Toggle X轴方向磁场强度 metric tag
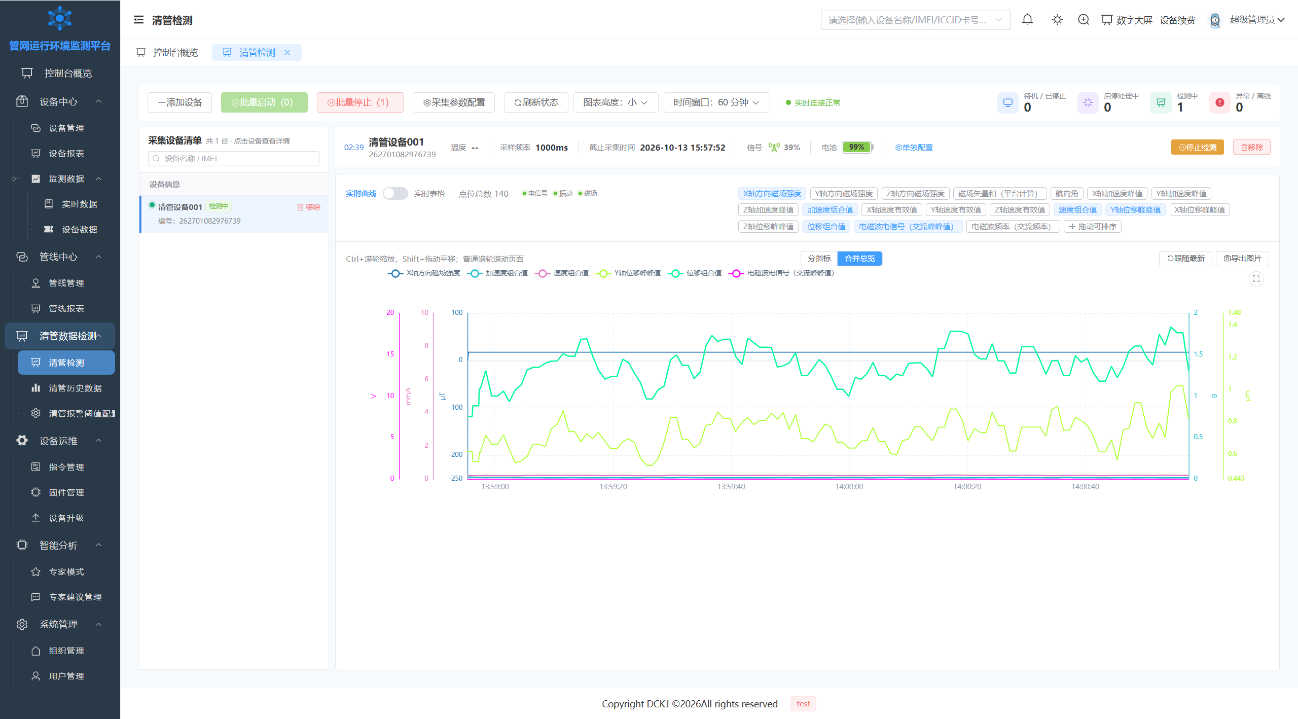Image resolution: width=1298 pixels, height=719 pixels. 772,193
